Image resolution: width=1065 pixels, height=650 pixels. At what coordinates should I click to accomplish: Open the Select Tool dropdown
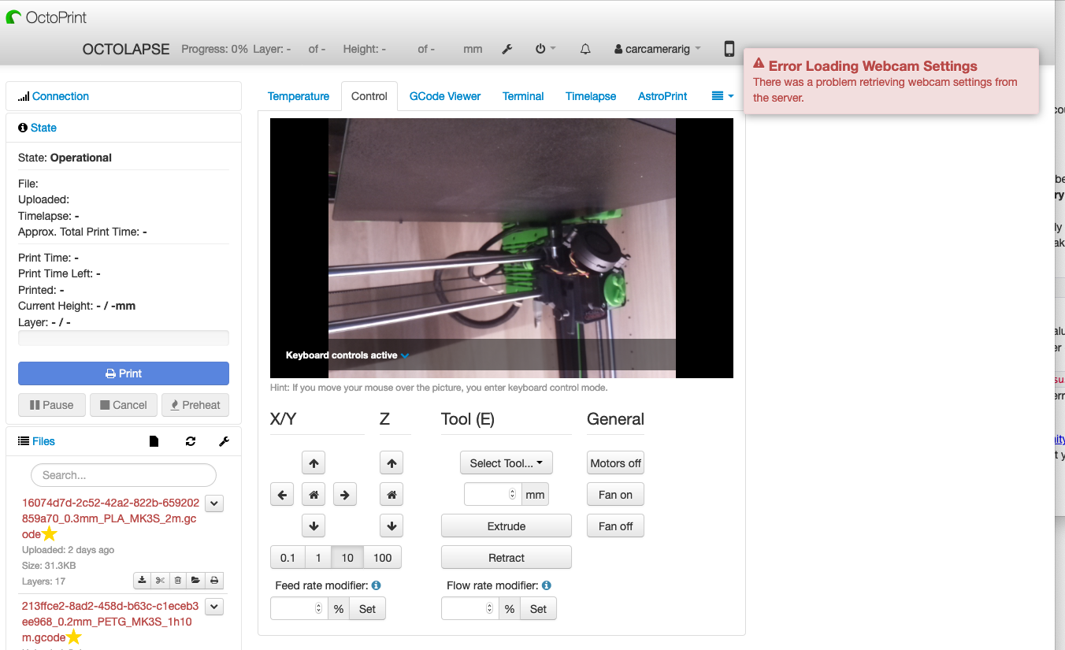tap(507, 463)
